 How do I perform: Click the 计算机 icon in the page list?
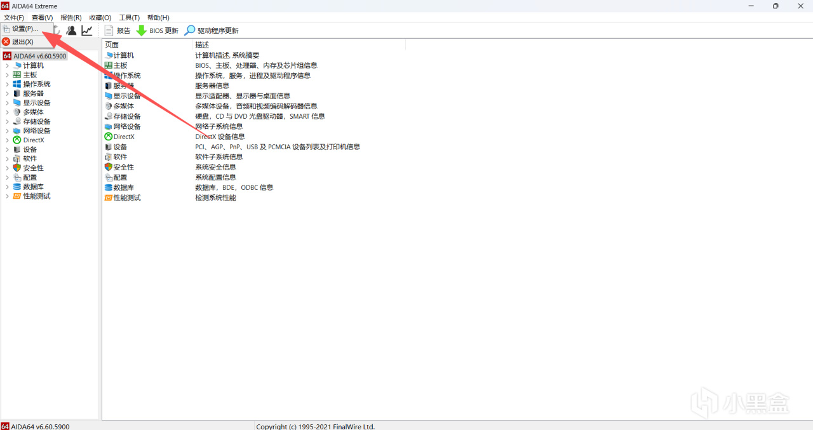click(x=109, y=55)
